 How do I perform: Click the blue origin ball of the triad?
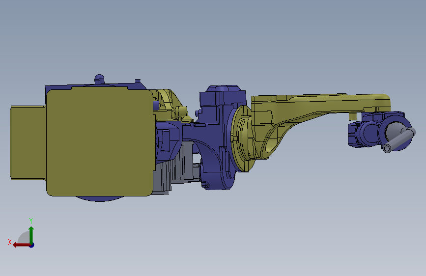(32, 245)
